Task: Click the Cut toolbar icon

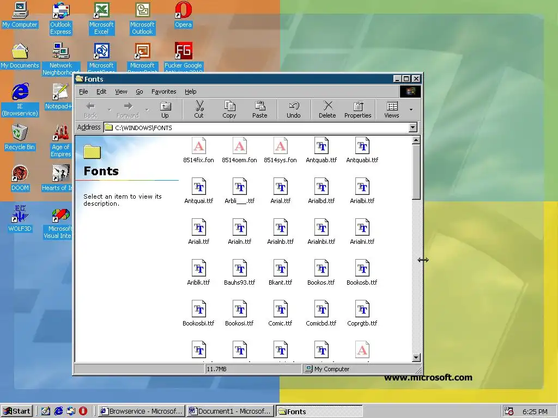Action: (199, 109)
